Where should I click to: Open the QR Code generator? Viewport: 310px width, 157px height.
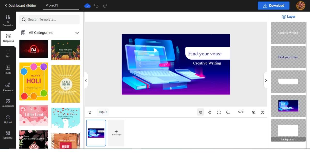[x=8, y=135]
